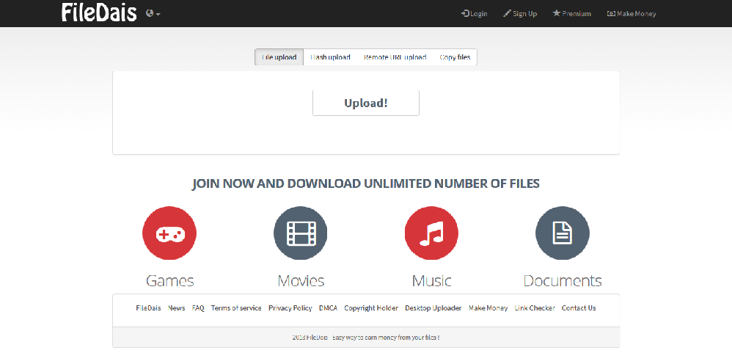
Task: Open the Desktop Uploader link
Action: [433, 308]
